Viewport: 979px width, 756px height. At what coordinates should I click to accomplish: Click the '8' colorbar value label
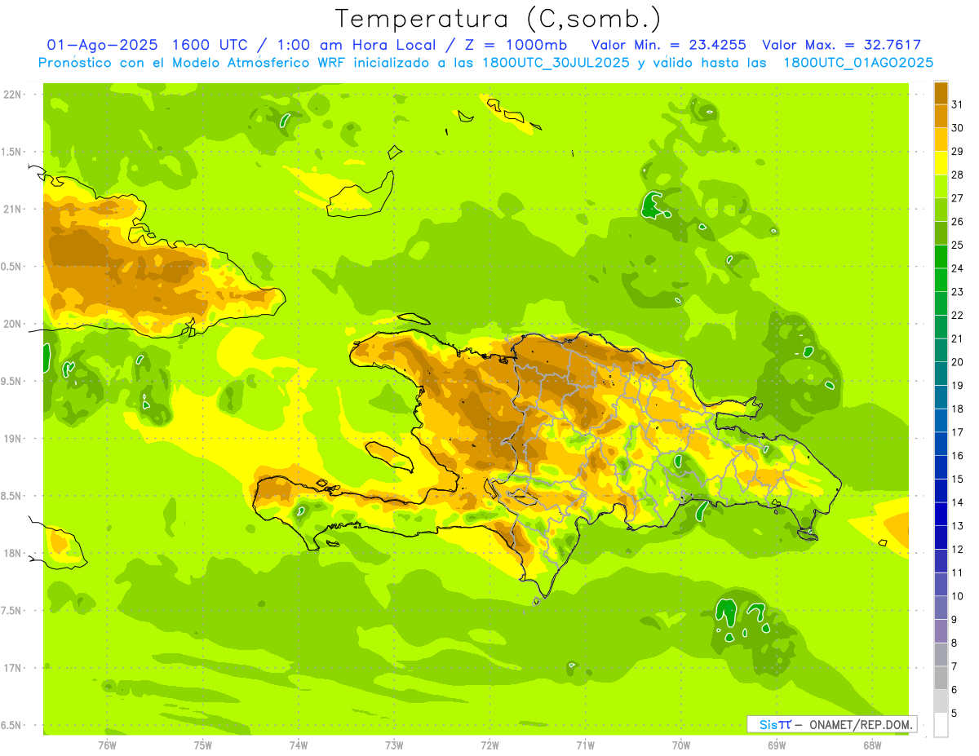(955, 643)
